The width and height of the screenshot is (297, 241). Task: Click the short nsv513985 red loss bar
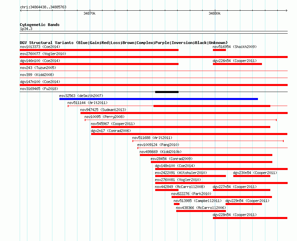177,204
